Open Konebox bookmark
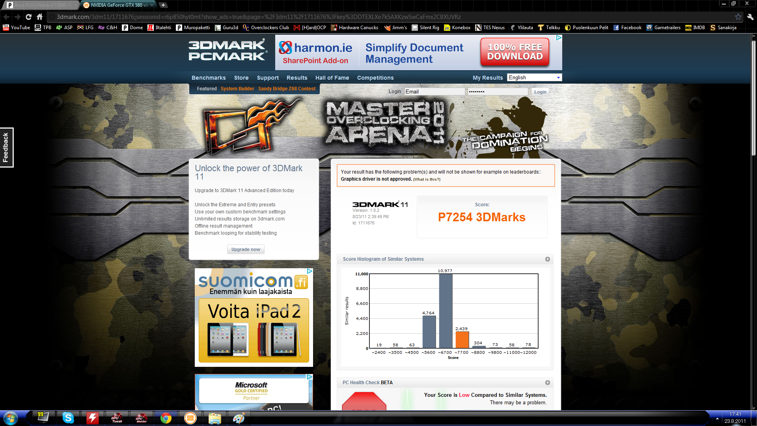757x426 pixels. 457,28
